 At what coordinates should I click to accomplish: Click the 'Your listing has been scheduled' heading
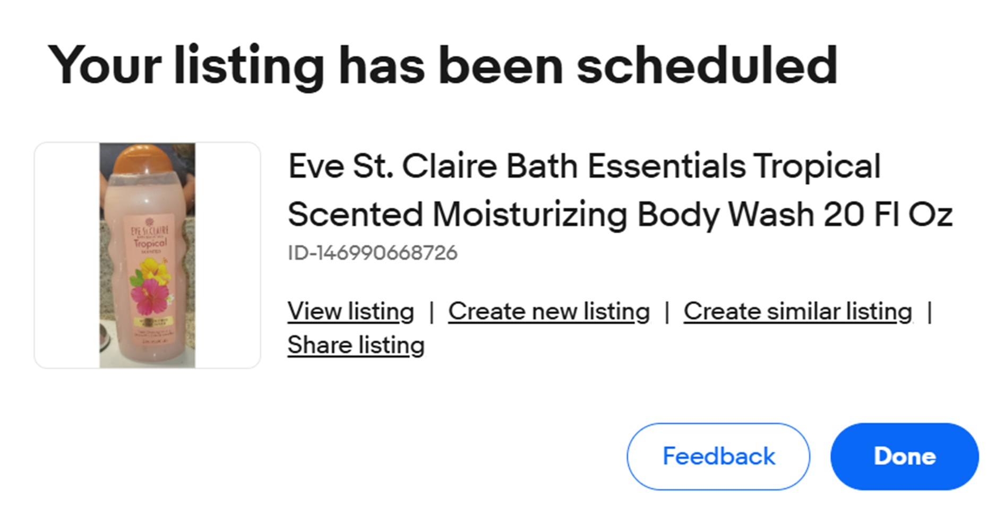tap(442, 66)
